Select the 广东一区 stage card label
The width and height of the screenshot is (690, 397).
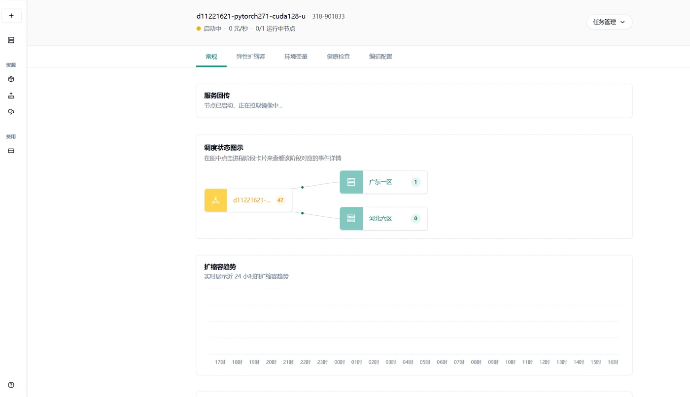[x=380, y=182]
